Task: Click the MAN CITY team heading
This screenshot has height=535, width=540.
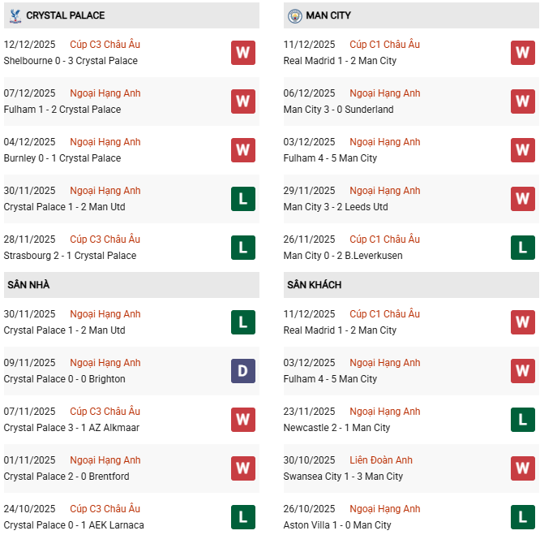Action: (328, 15)
